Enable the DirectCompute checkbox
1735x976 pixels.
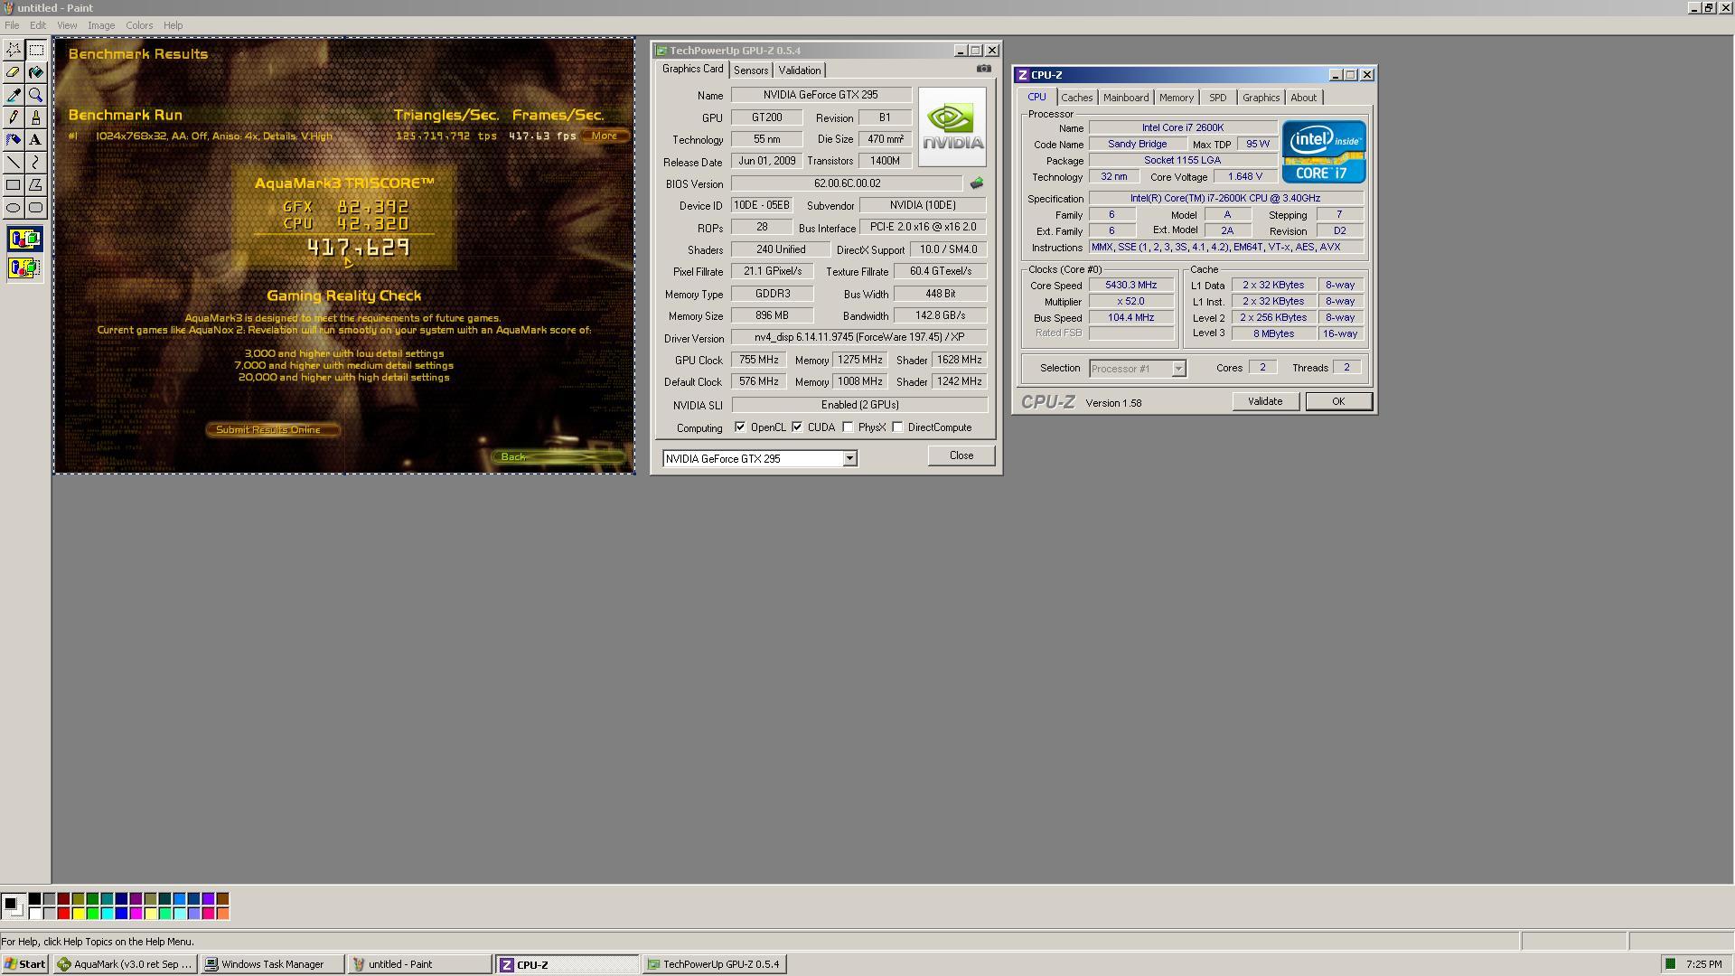pos(897,427)
